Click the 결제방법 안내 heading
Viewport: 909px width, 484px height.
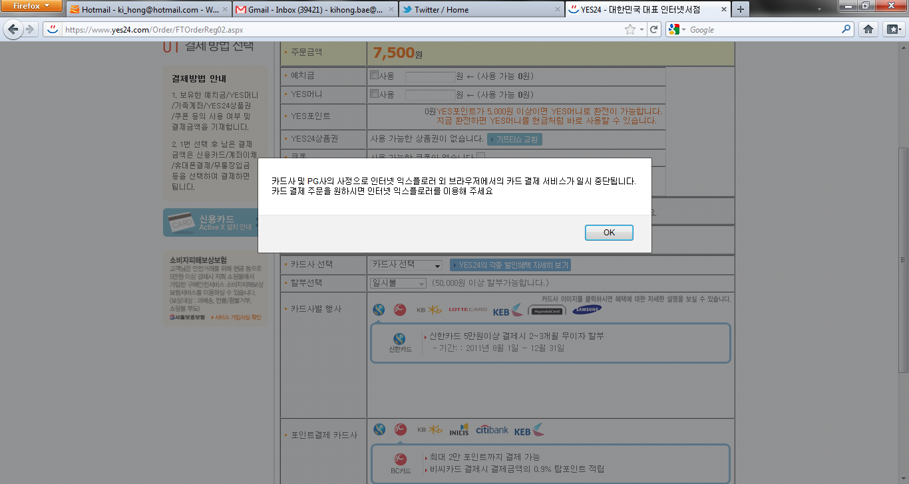[199, 79]
